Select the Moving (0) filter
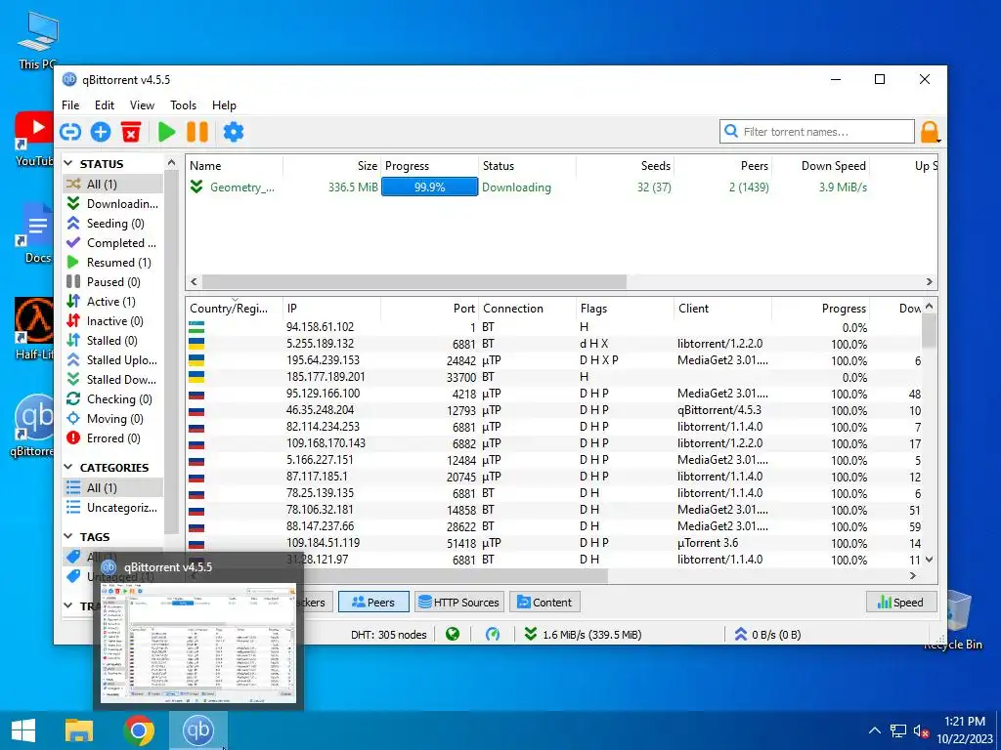This screenshot has width=1001, height=750. pyautogui.click(x=112, y=419)
